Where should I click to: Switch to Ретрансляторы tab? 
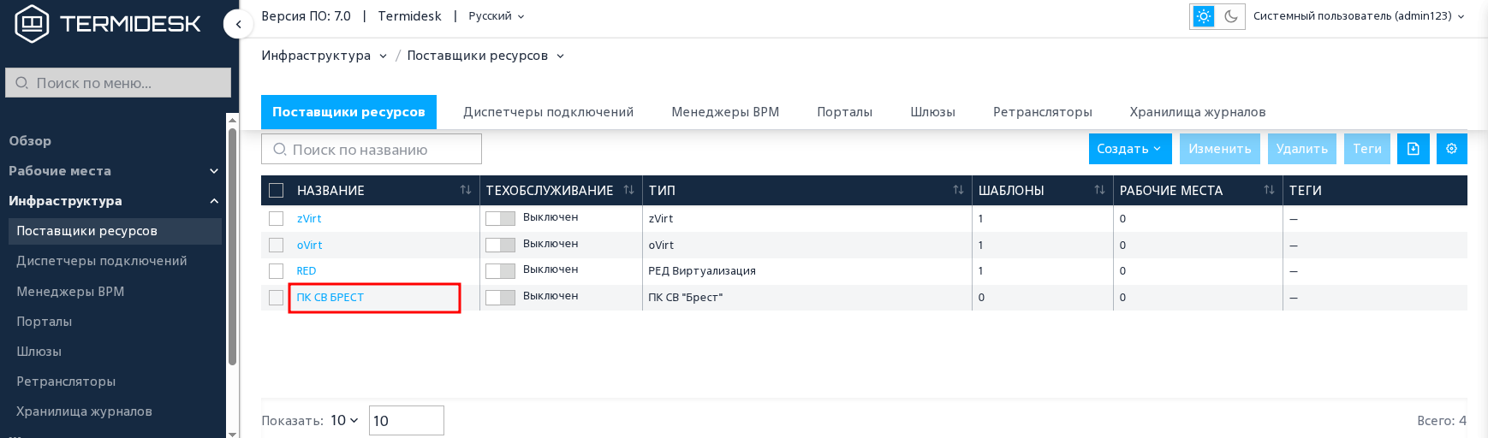click(x=1042, y=112)
